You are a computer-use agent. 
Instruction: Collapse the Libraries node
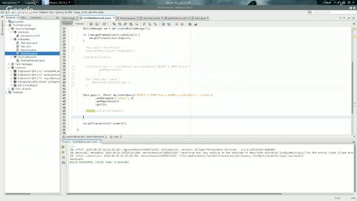coord(9,68)
